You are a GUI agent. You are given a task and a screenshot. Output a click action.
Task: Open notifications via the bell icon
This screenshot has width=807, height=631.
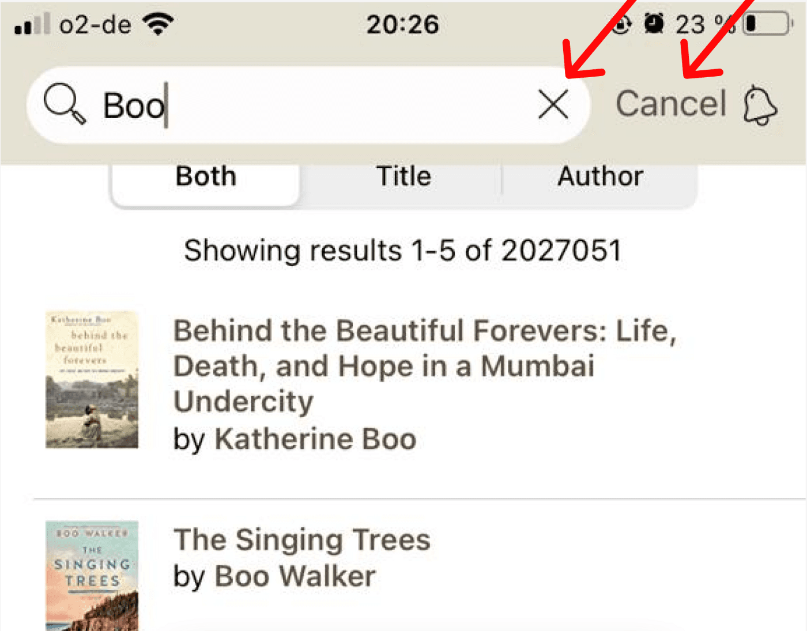click(x=760, y=105)
